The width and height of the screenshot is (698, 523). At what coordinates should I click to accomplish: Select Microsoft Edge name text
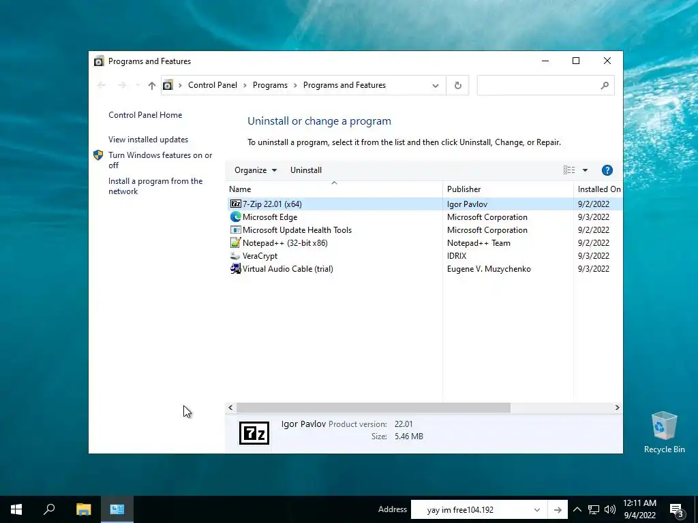click(x=270, y=217)
